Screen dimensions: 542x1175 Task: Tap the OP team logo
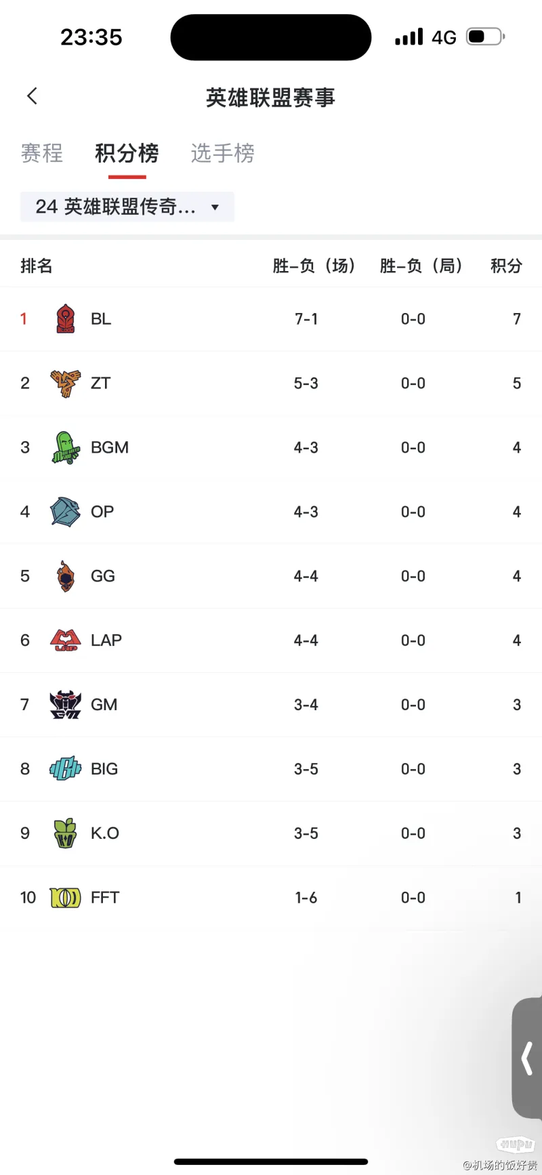(66, 512)
